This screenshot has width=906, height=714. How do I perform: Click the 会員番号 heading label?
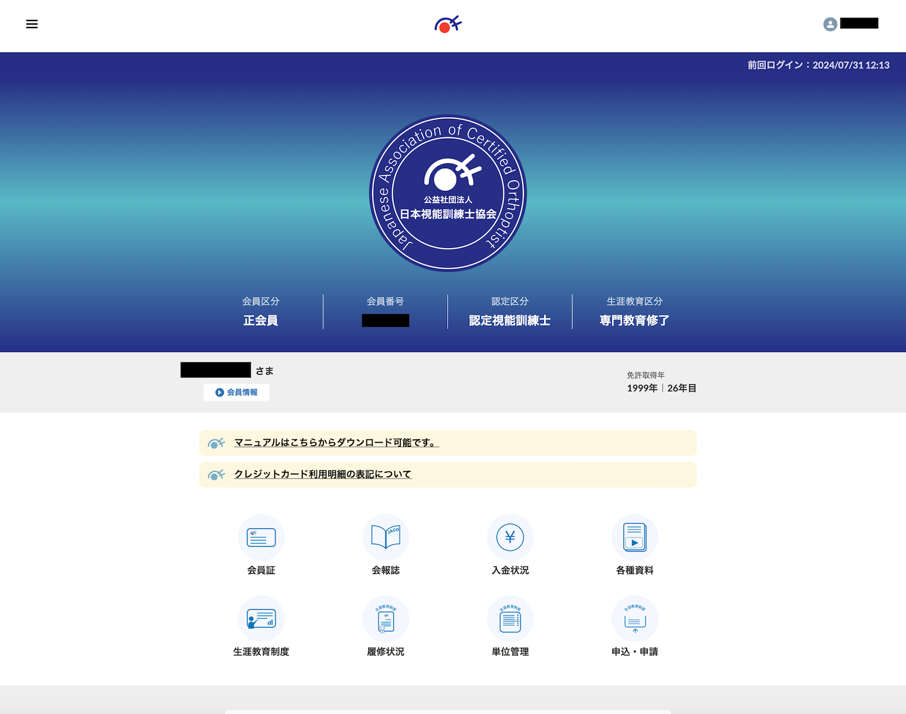[385, 301]
